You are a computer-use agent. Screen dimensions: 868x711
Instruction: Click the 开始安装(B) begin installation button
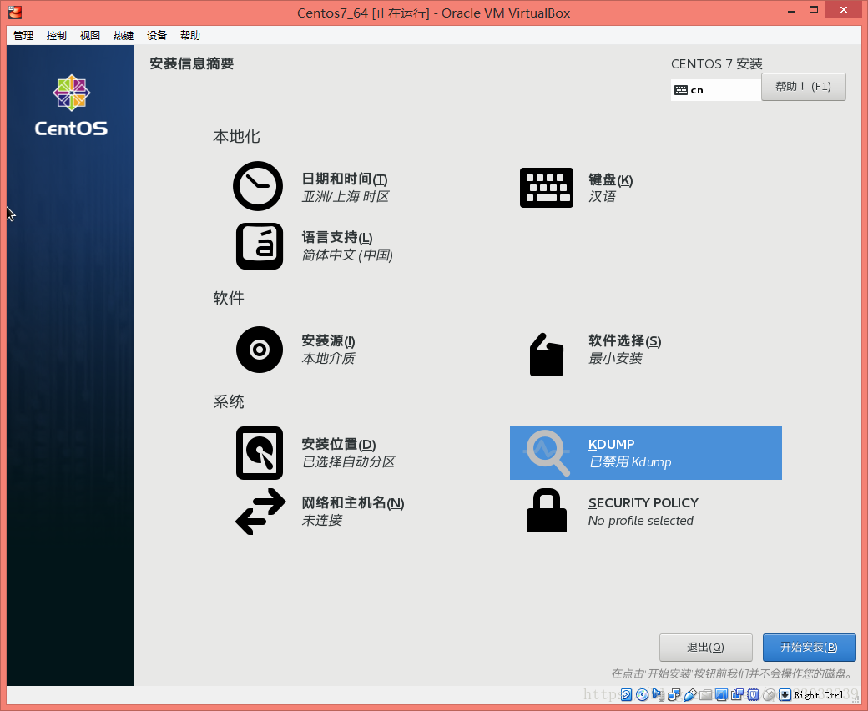click(x=810, y=648)
